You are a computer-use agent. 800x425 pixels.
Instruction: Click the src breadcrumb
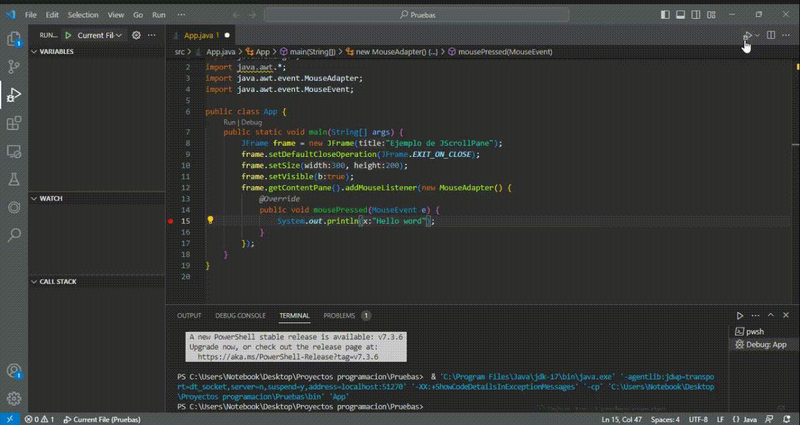click(x=179, y=52)
